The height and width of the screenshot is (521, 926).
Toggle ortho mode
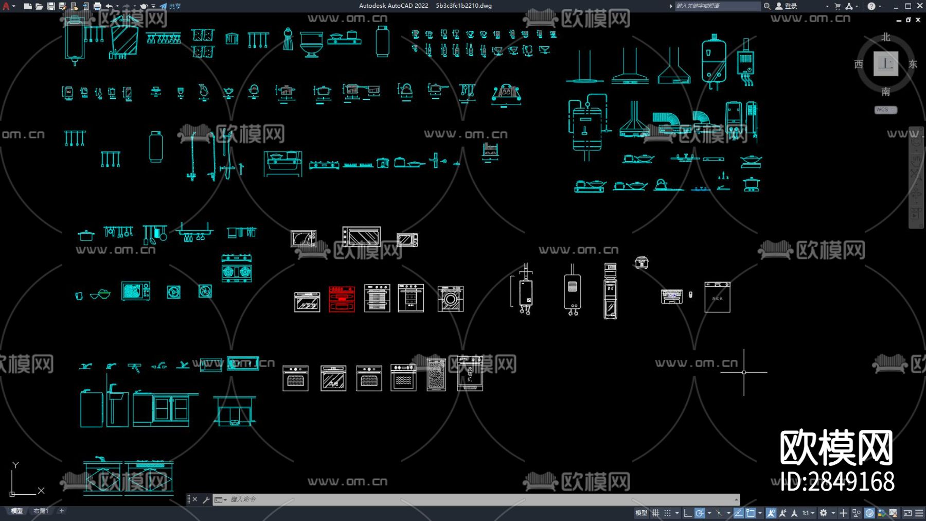point(688,513)
